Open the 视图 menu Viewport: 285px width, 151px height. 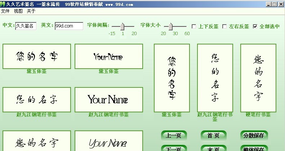pos(18,11)
